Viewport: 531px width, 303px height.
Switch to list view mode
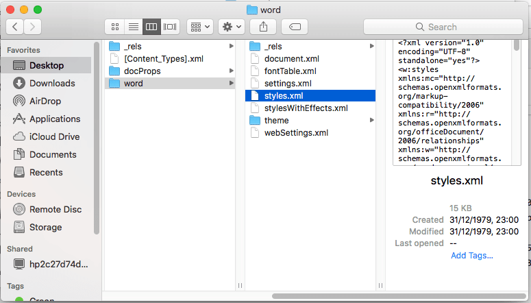click(133, 27)
